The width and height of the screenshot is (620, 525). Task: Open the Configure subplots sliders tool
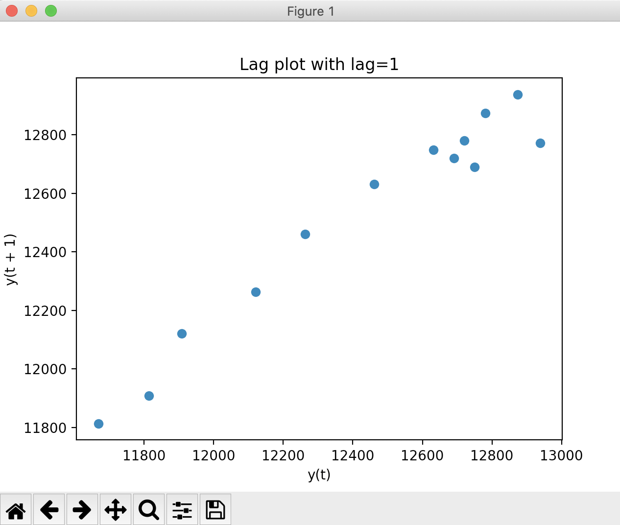[x=182, y=509]
